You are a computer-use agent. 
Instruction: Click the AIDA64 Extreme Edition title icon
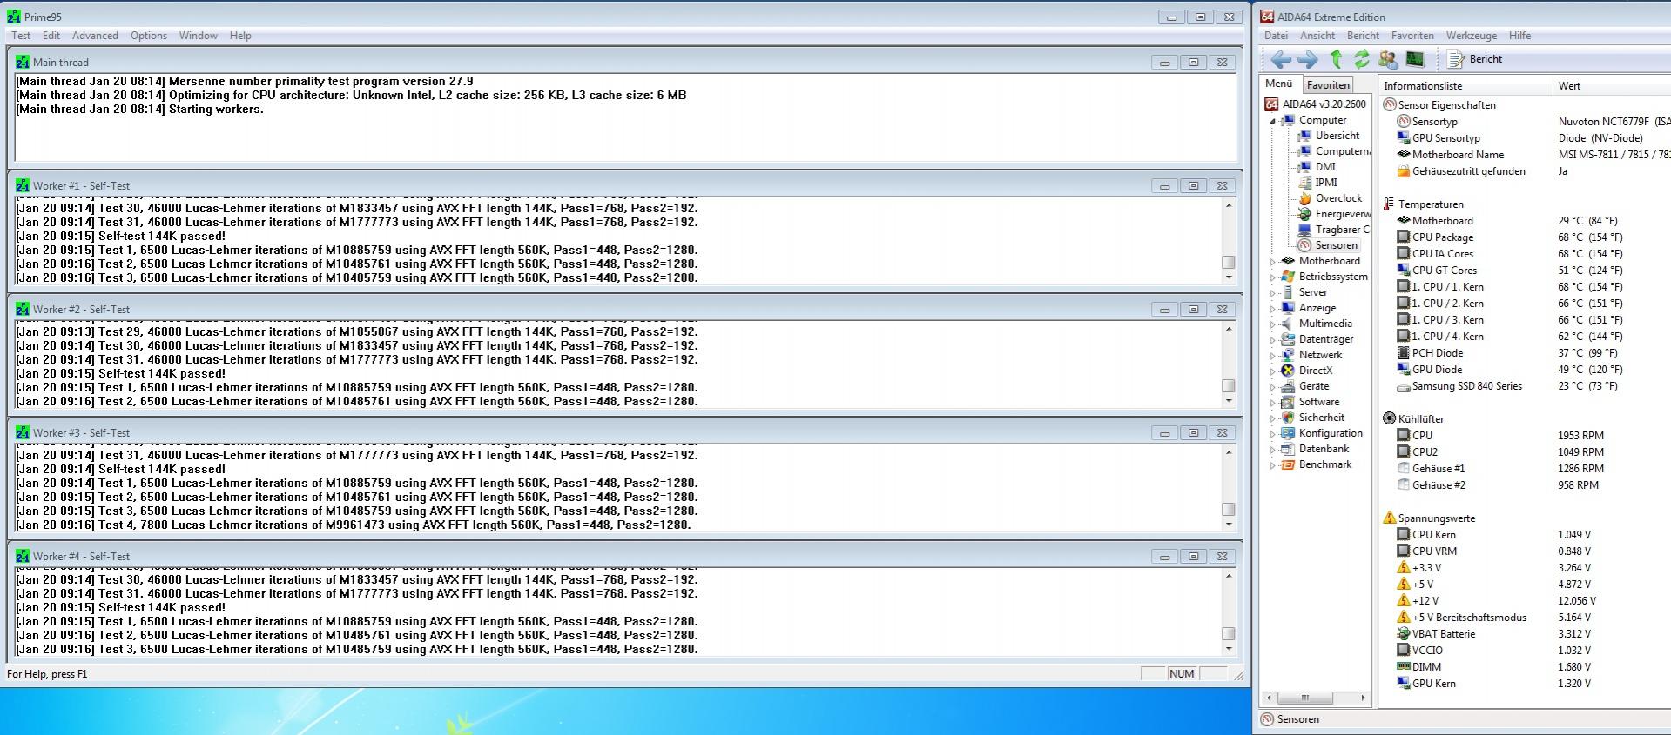tap(1267, 17)
